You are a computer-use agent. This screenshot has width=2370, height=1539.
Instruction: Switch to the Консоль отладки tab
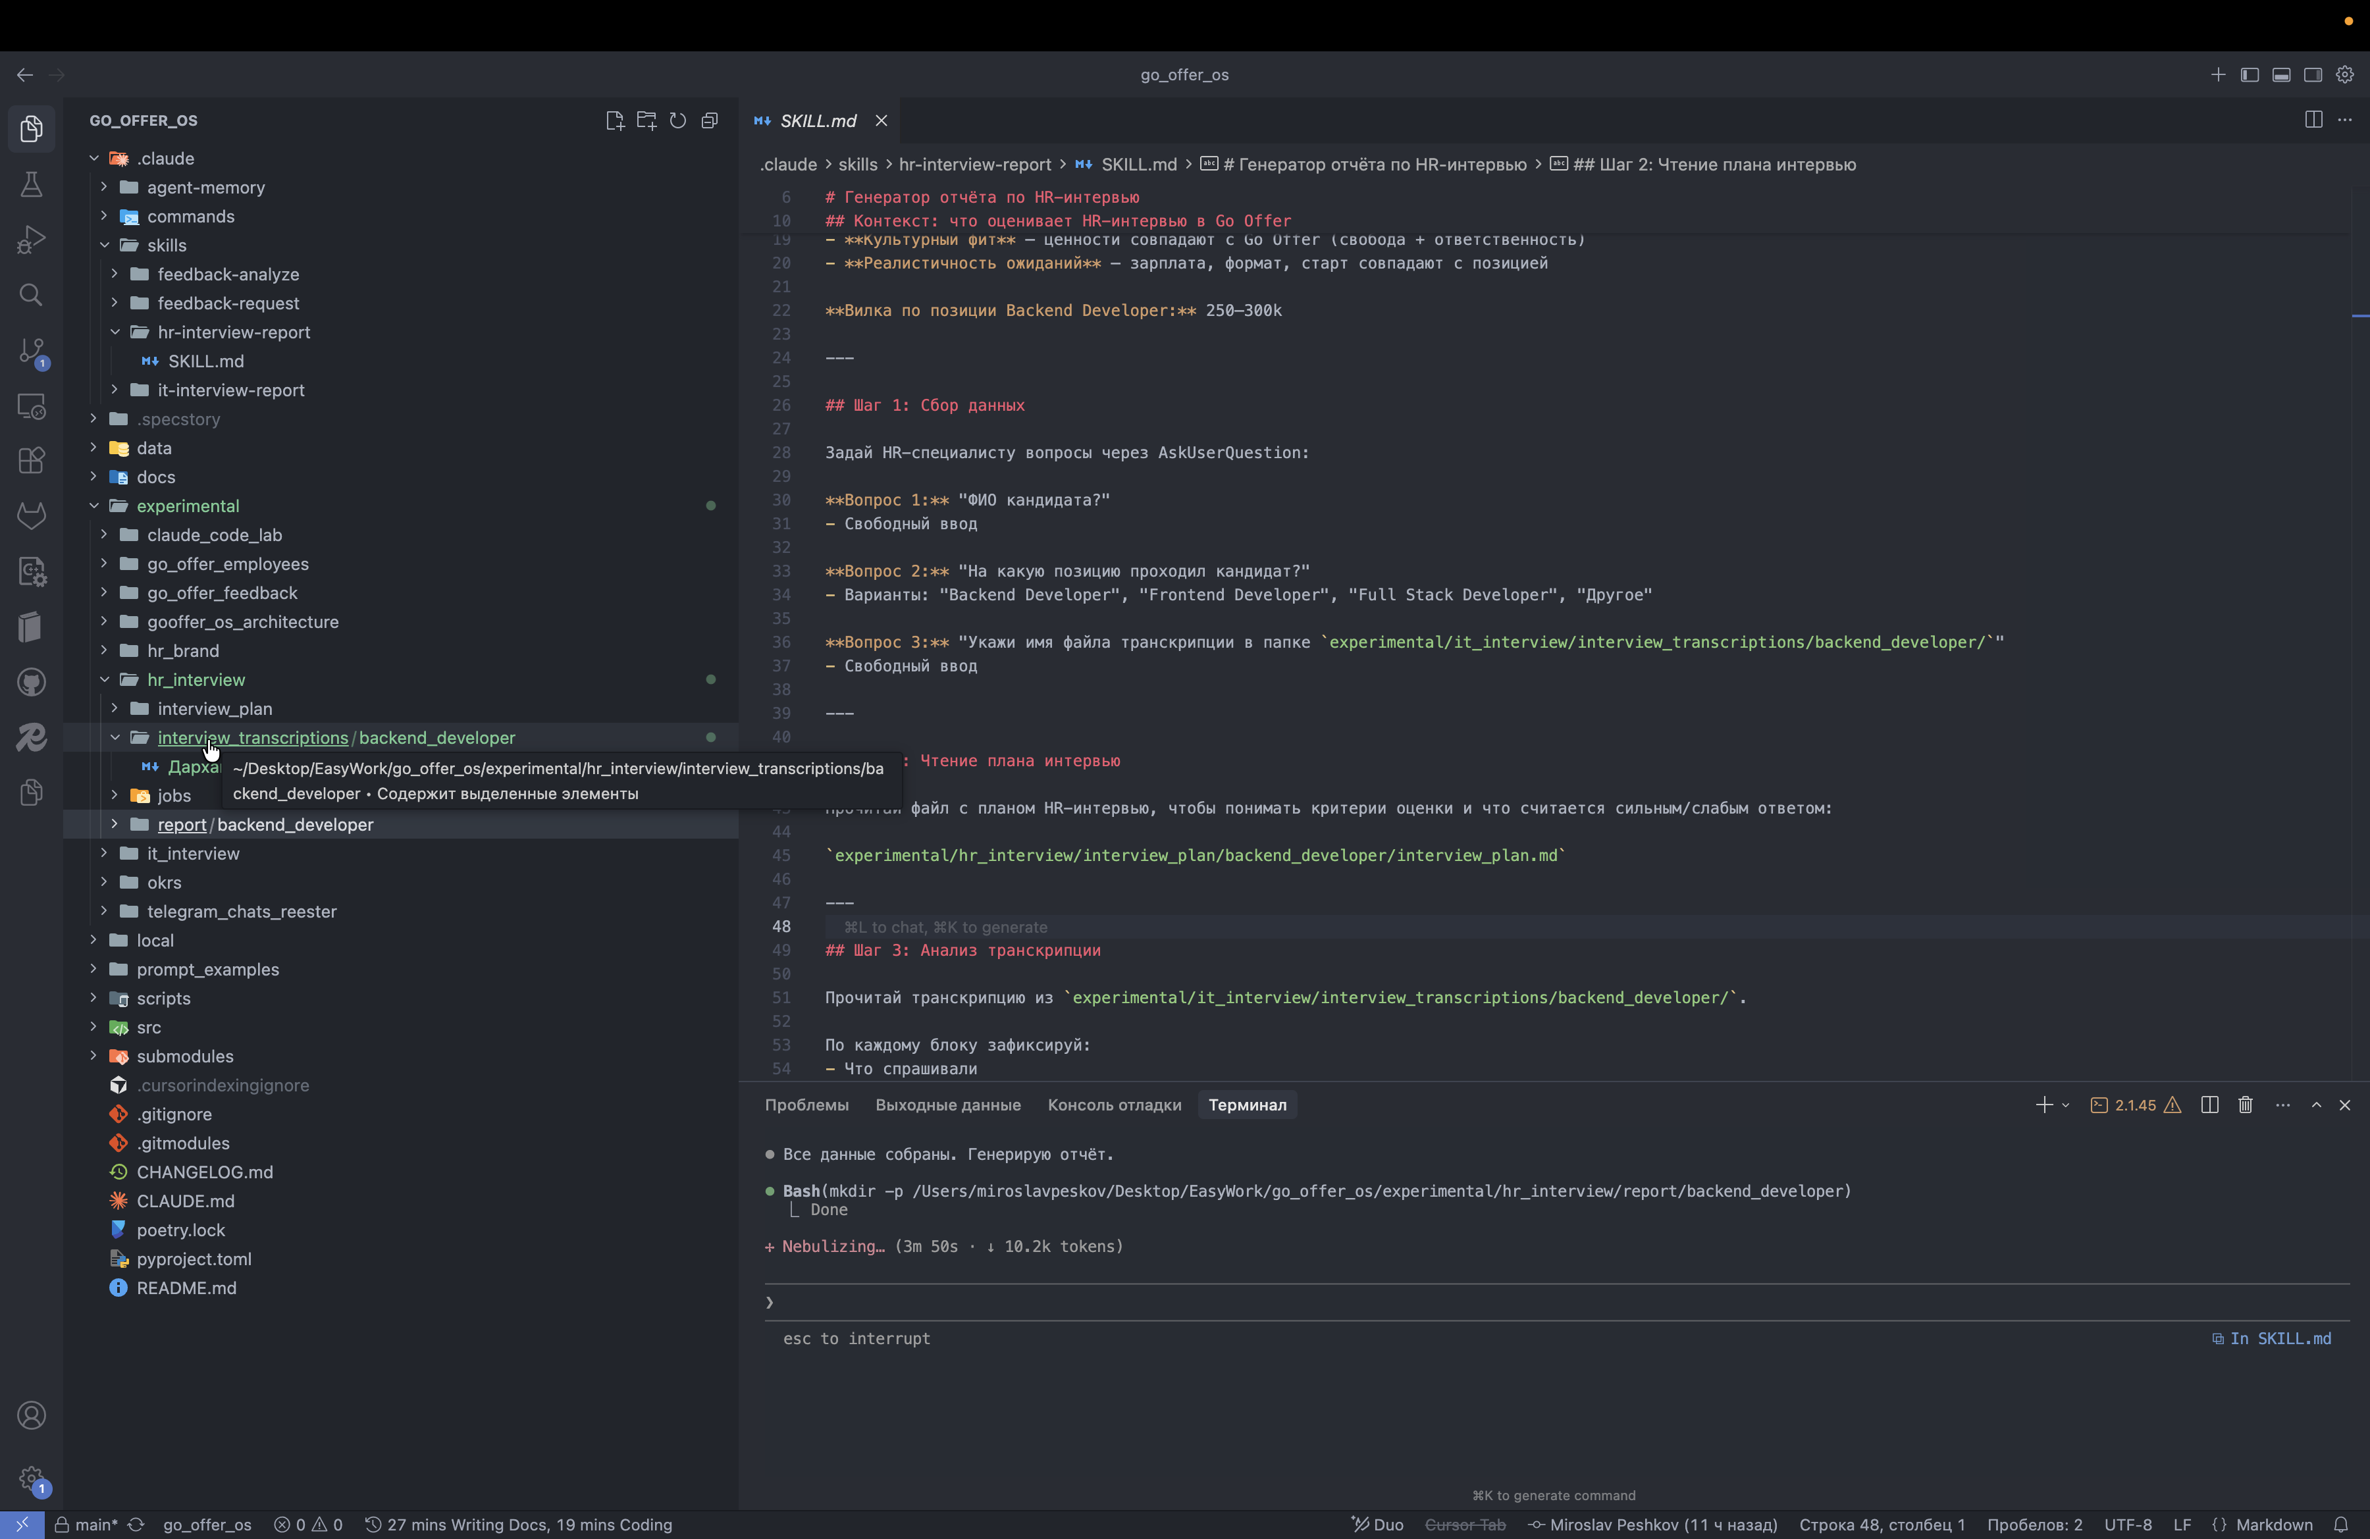[x=1115, y=1105]
